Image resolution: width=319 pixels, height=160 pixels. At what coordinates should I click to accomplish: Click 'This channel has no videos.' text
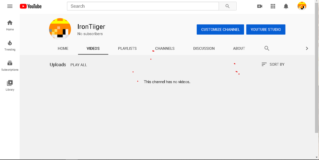167,82
